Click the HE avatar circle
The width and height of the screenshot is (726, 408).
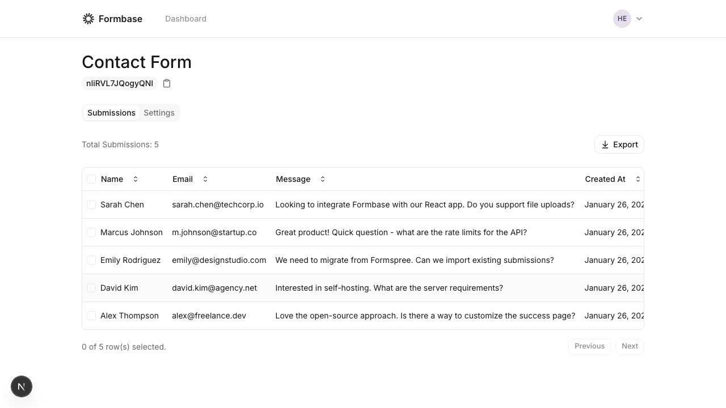[x=622, y=18]
